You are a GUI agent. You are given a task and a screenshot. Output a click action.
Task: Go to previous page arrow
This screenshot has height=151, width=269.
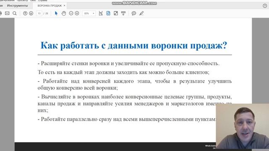pyautogui.click(x=25, y=13)
